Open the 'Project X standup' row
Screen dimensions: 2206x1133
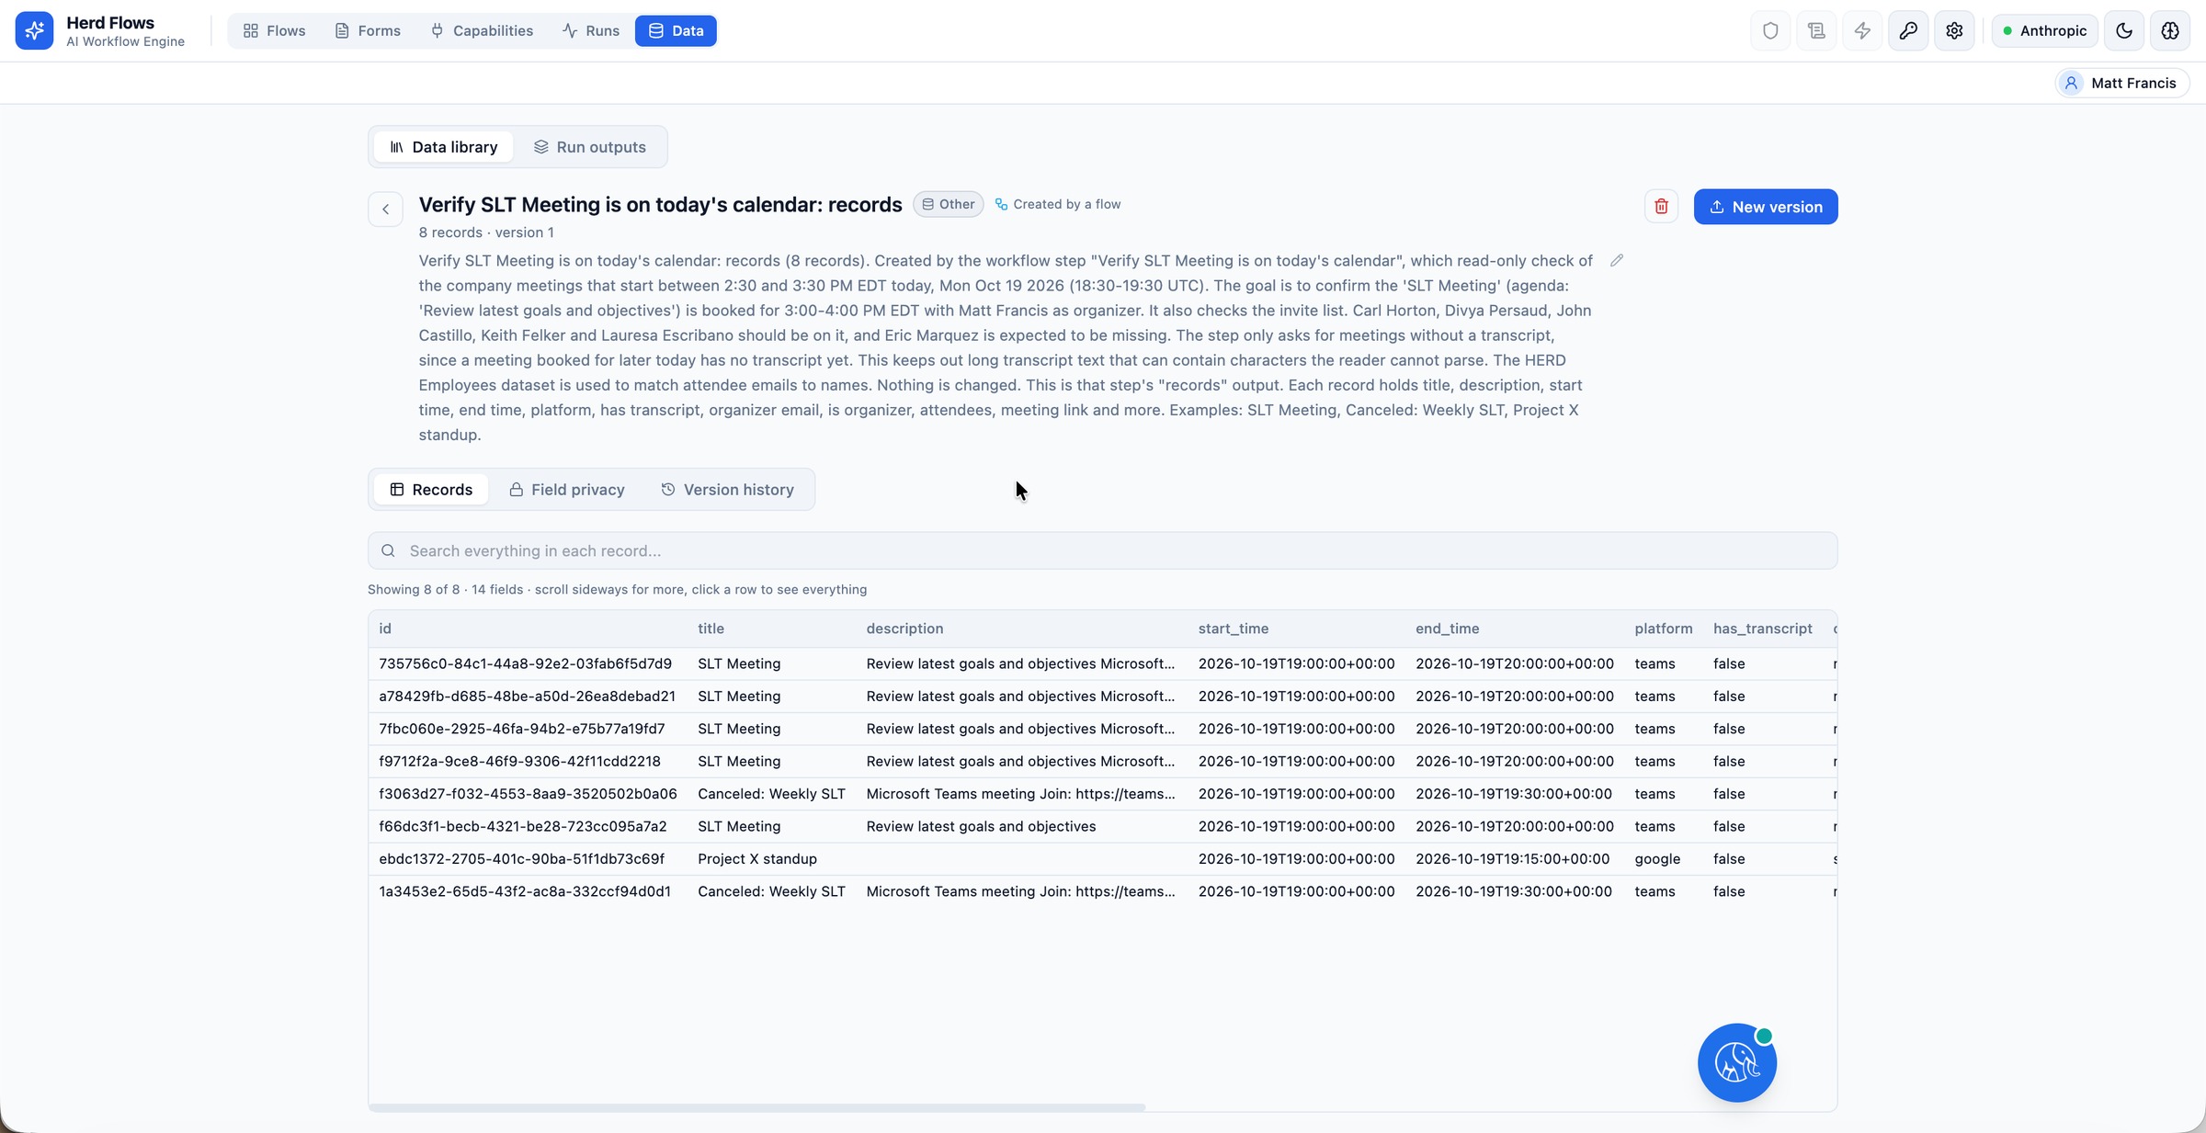point(1102,858)
